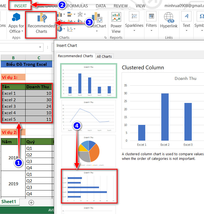The width and height of the screenshot is (204, 214).
Task: Expand the Radar chart dropdown arrow
Action: click(x=85, y=14)
